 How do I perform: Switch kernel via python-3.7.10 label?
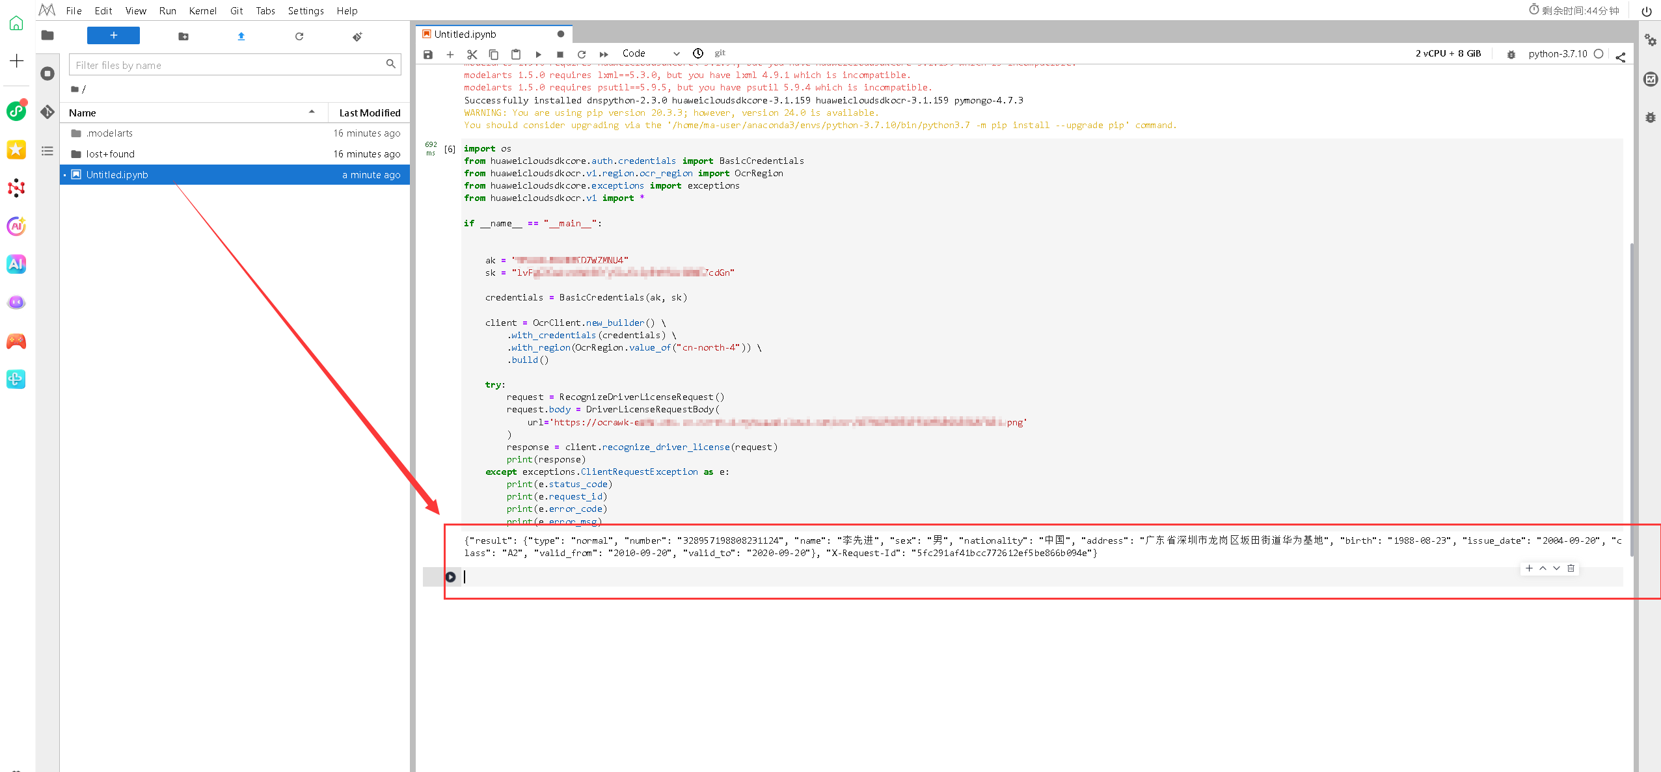tap(1558, 54)
